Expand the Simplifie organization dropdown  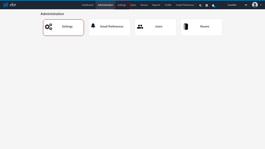point(237,5)
